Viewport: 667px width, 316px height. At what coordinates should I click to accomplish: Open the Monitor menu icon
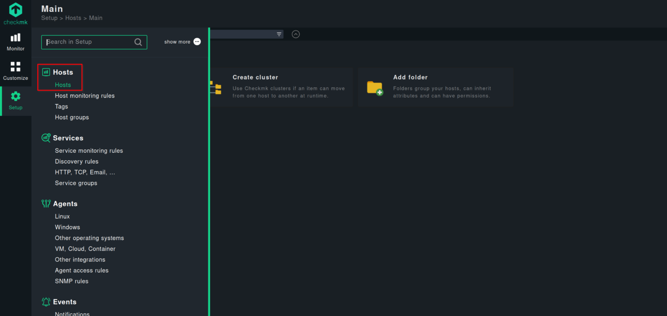coord(16,38)
